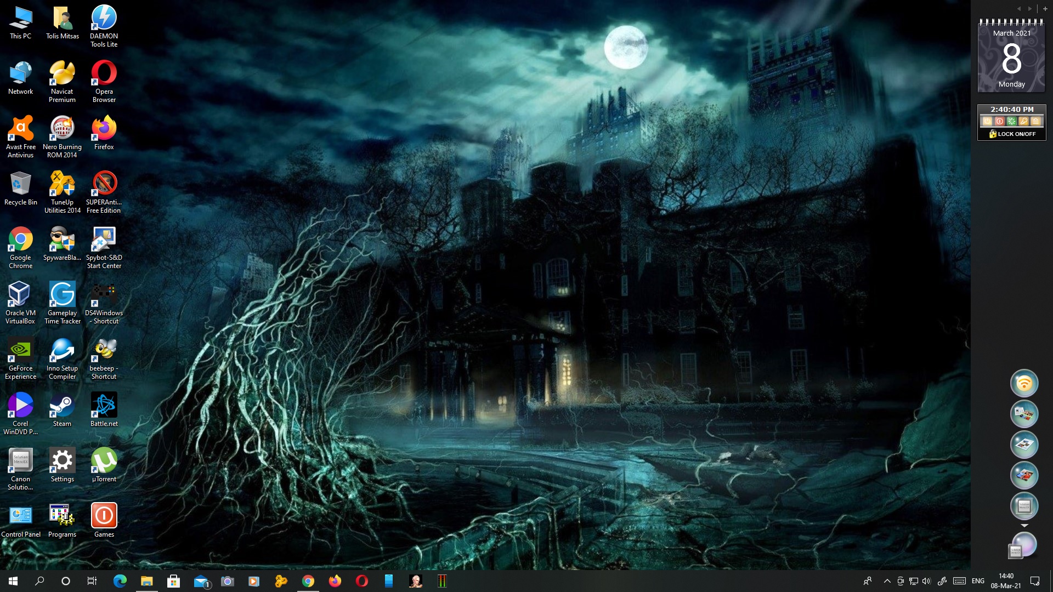
Task: Launch µTorrent desktop shortcut
Action: pos(104,465)
